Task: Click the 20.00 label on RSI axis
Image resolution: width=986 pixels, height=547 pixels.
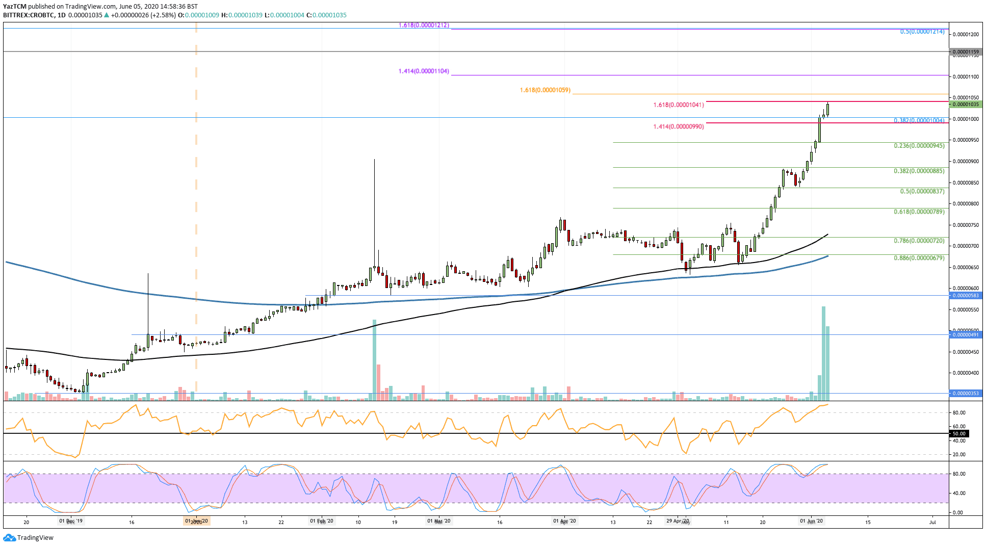Action: tap(958, 455)
